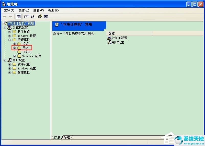Open the 查看(V) menu
Screen dimensions: 205x146
[x=38, y=10]
